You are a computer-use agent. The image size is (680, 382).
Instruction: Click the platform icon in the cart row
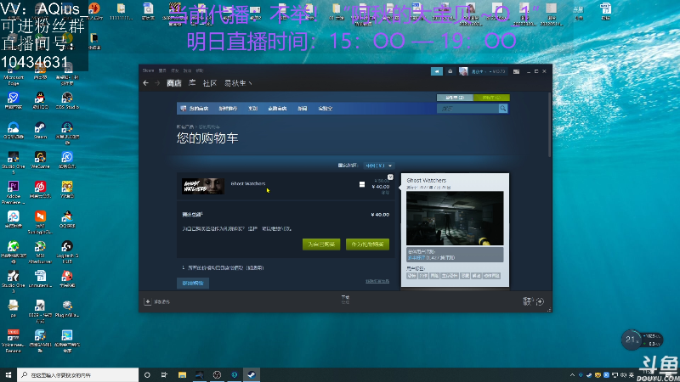[362, 184]
